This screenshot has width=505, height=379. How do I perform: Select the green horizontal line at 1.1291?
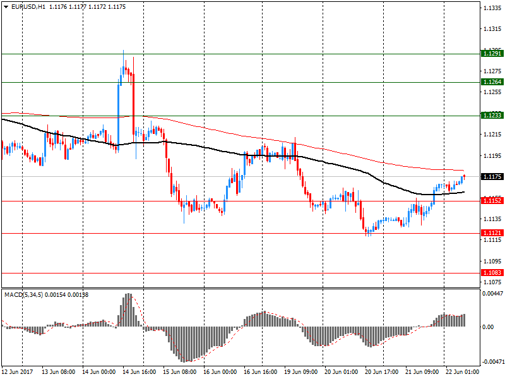241,54
